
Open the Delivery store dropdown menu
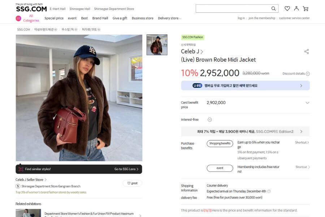pyautogui.click(x=169, y=18)
